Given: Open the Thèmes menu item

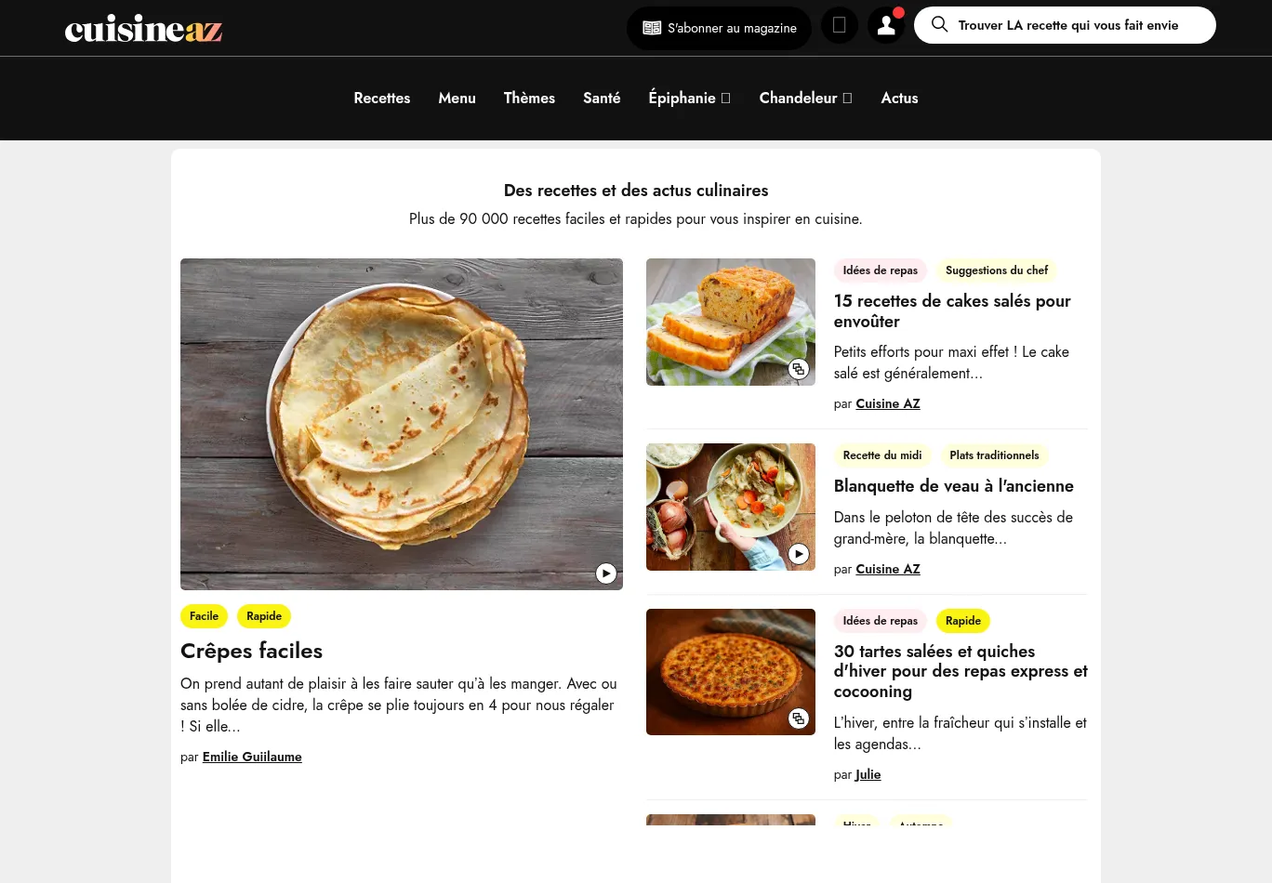Looking at the screenshot, I should 529,98.
